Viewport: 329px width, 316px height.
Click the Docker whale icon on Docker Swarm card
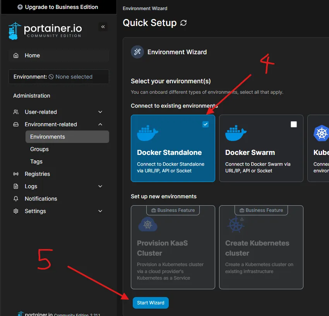click(x=236, y=133)
